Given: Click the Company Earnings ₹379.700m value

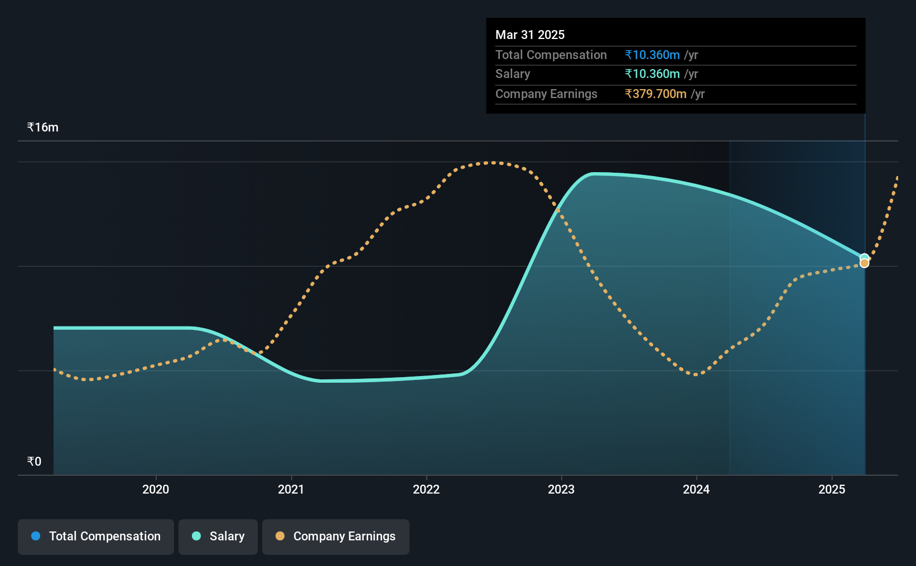Looking at the screenshot, I should [655, 94].
